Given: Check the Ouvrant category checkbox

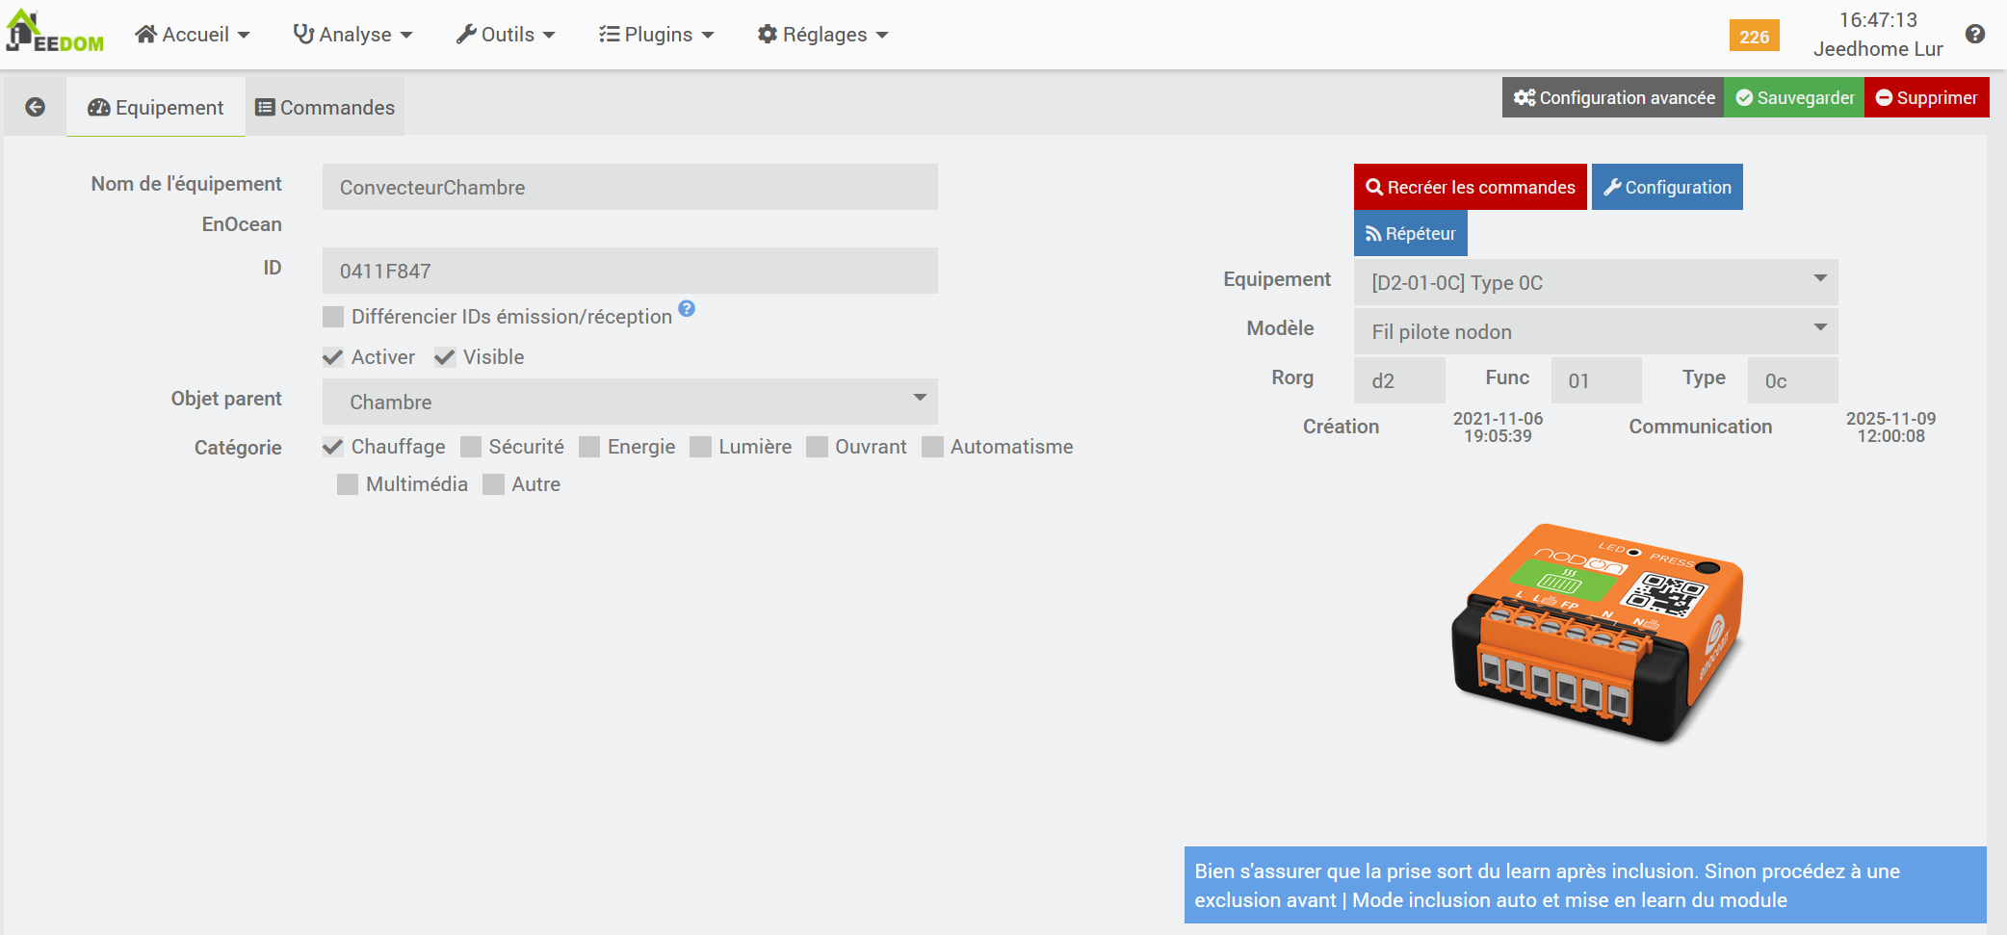Looking at the screenshot, I should [817, 447].
